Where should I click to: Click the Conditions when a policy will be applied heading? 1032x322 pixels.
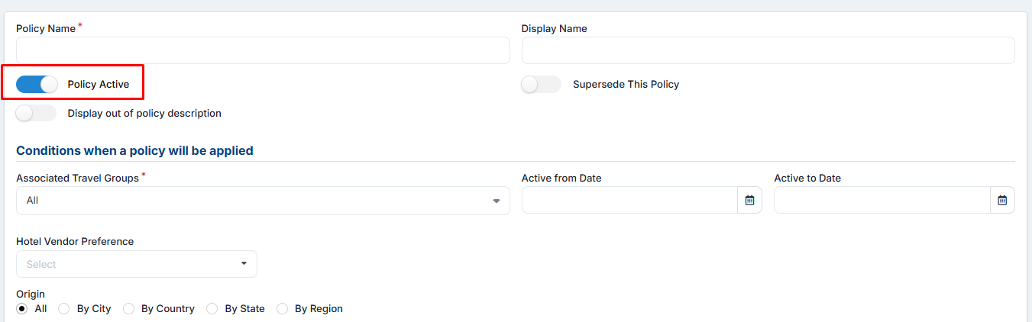coord(134,151)
